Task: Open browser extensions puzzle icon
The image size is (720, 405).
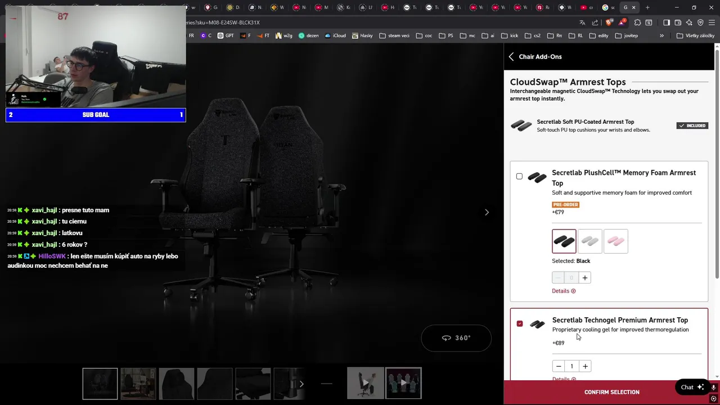Action: pos(637,22)
